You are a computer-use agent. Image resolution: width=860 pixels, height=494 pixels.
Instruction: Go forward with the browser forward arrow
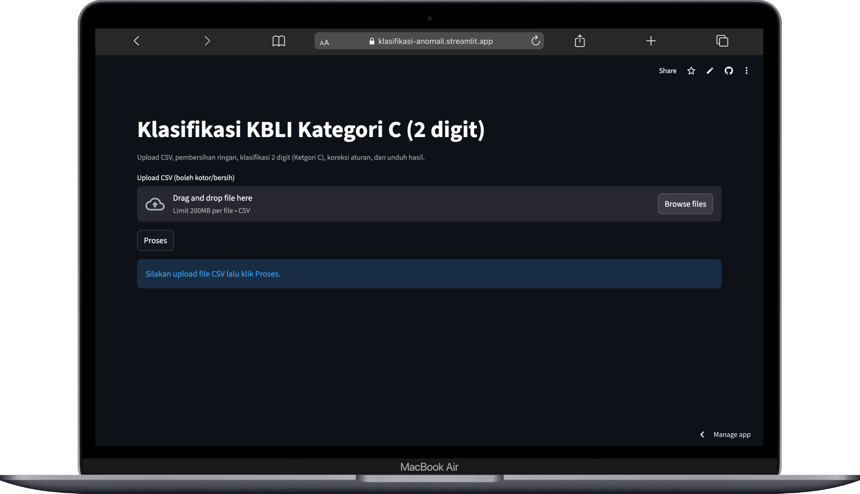pyautogui.click(x=207, y=41)
